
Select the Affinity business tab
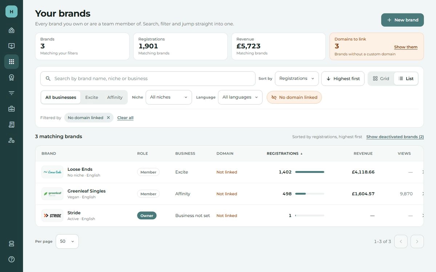[x=115, y=97]
